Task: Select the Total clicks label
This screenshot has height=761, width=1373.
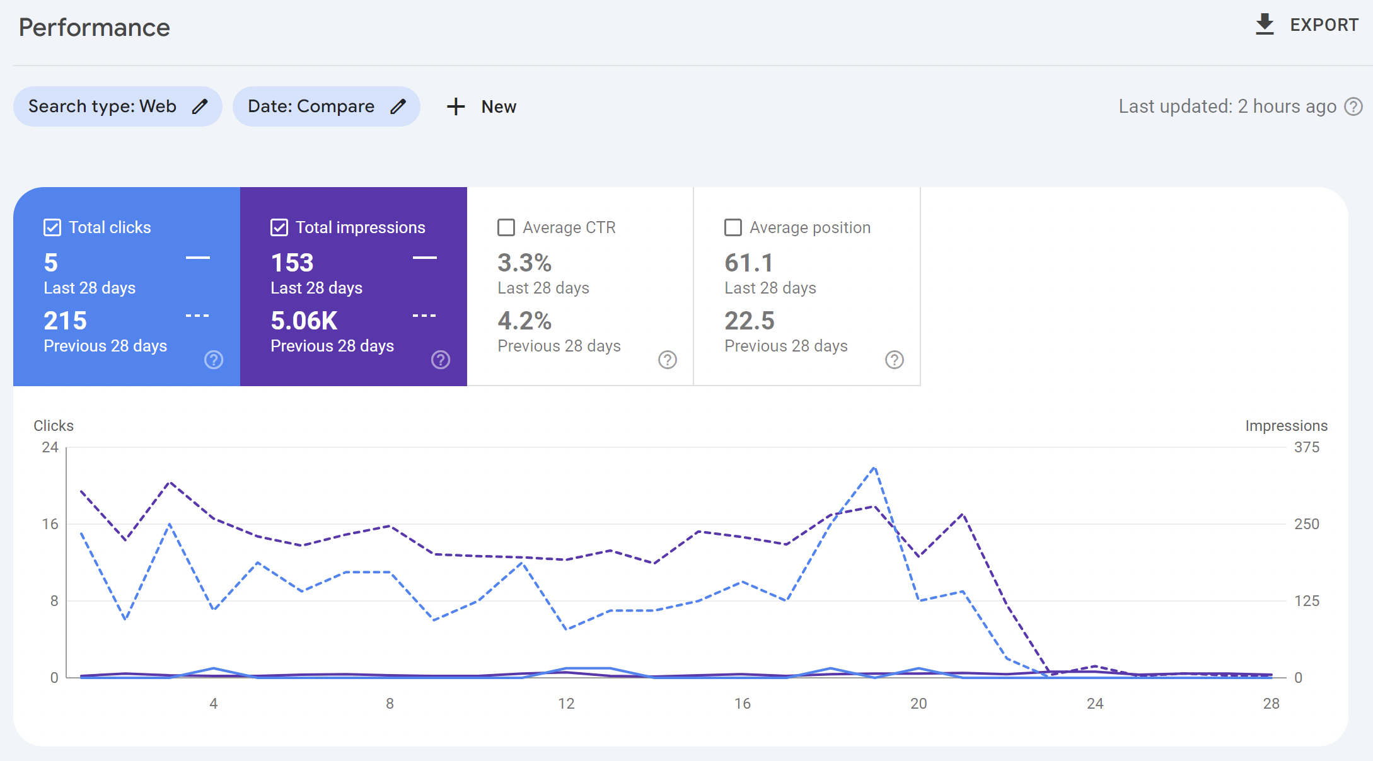Action: [110, 227]
